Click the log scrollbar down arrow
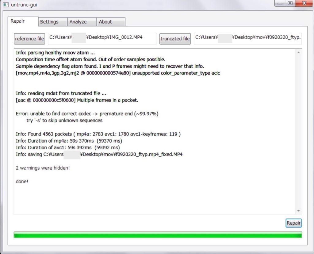This screenshot has height=254, width=314. [299, 211]
